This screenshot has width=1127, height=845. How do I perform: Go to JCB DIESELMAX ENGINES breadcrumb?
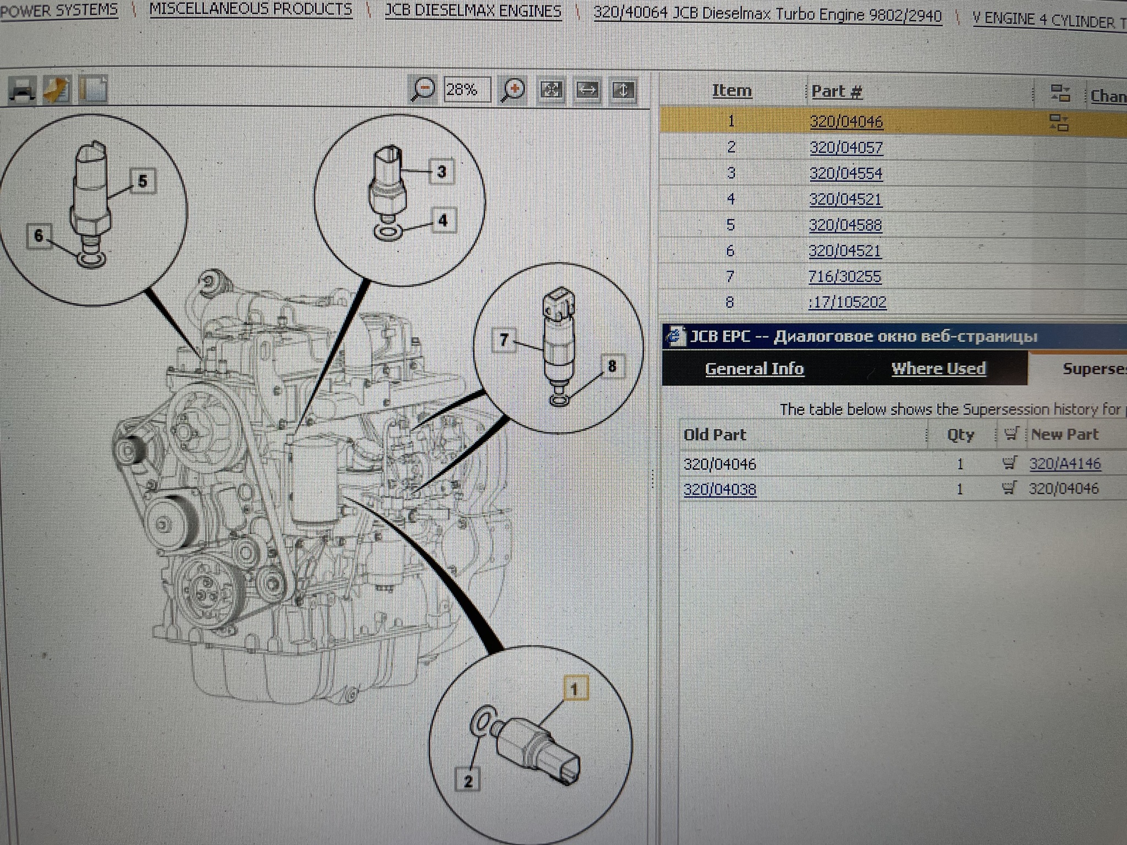(473, 11)
